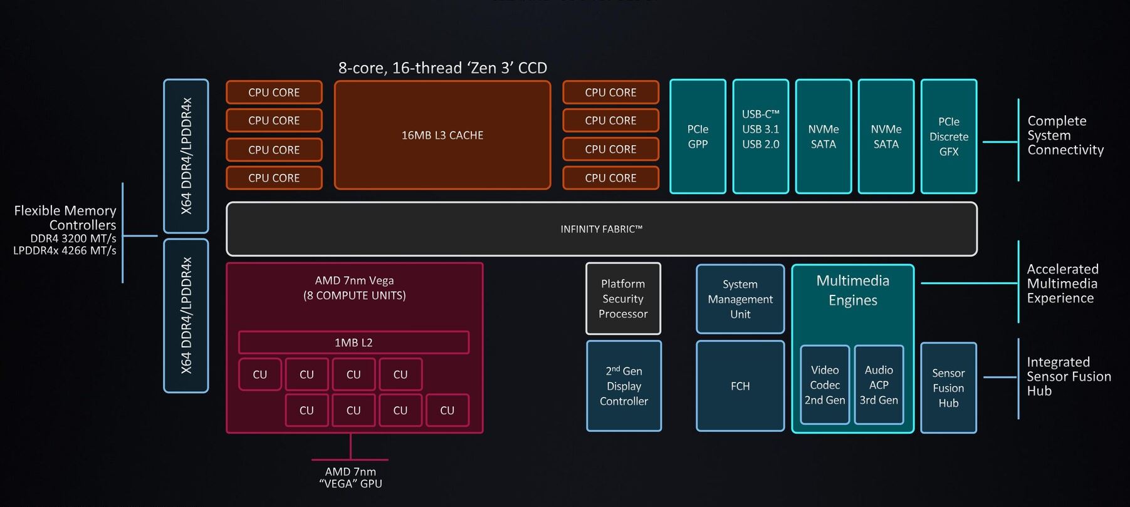The width and height of the screenshot is (1130, 507).
Task: Click the System Management Unit block
Action: [x=740, y=299]
